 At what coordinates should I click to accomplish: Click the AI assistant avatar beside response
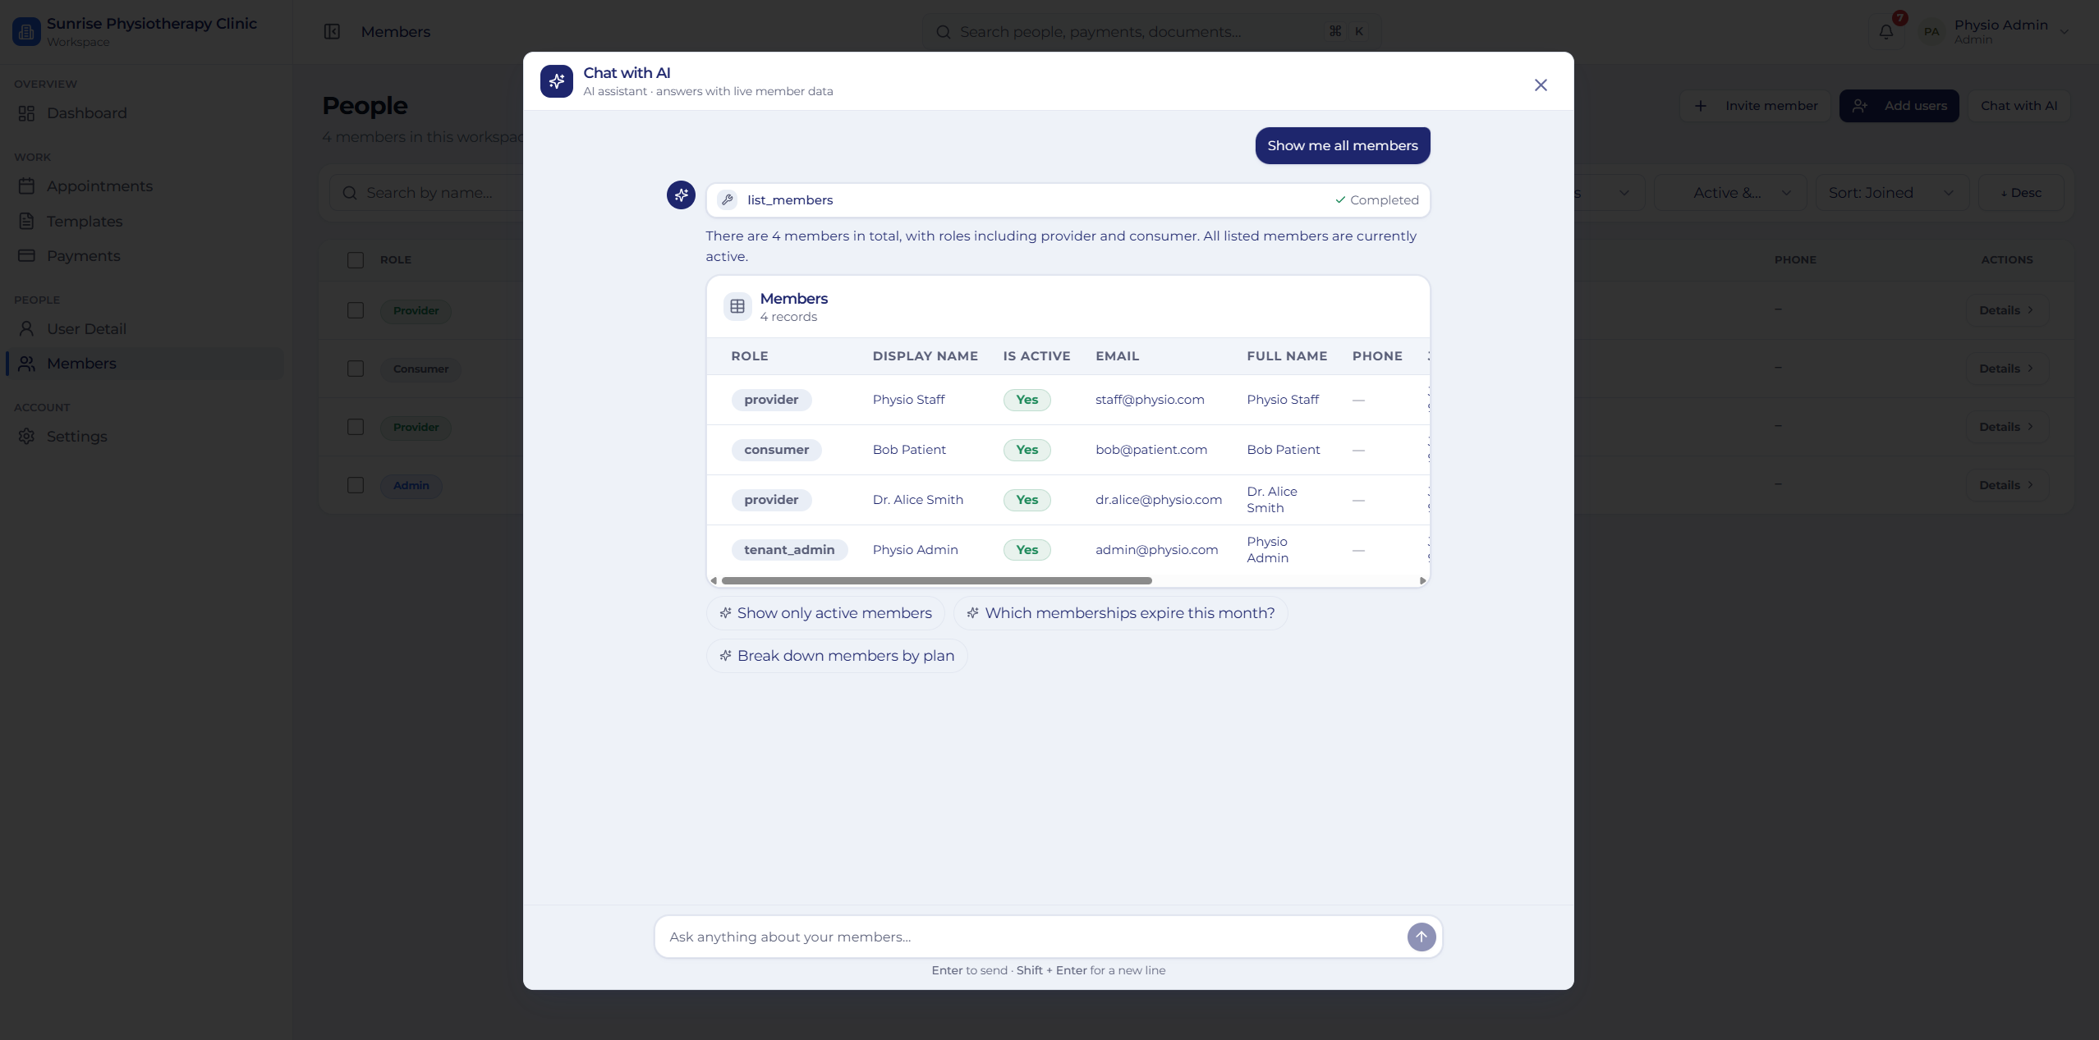point(681,195)
